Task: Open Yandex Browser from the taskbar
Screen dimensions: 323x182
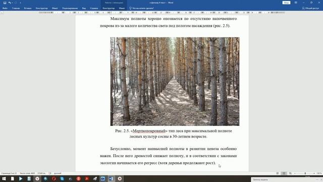Action: click(x=37, y=178)
